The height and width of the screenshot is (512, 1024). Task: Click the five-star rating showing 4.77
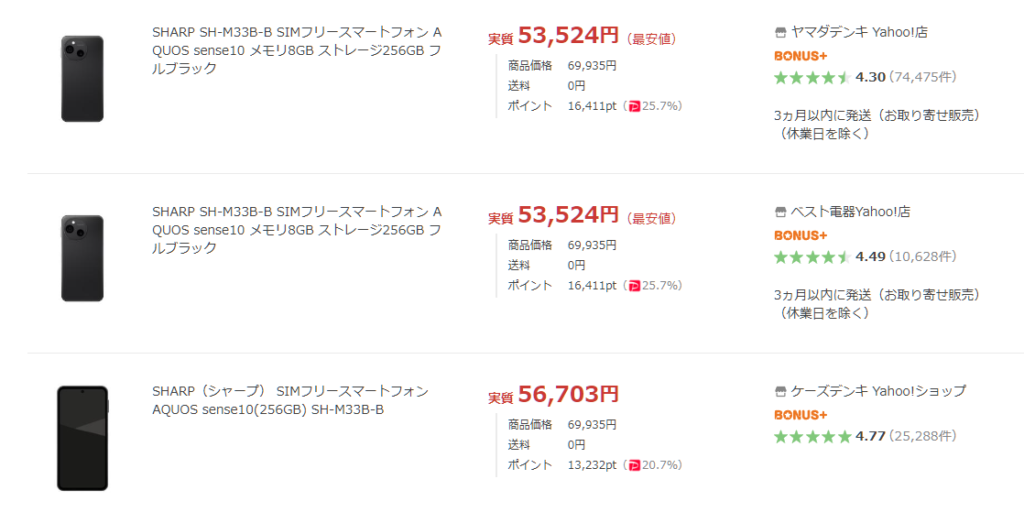812,436
